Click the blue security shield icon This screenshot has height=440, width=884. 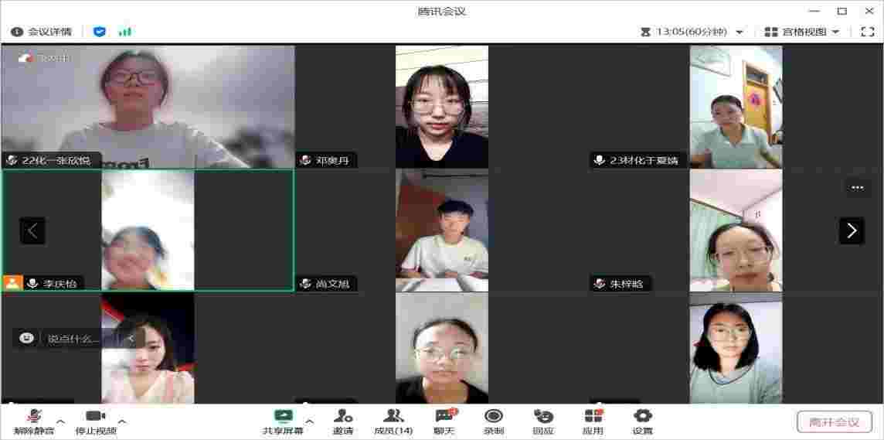click(x=99, y=32)
